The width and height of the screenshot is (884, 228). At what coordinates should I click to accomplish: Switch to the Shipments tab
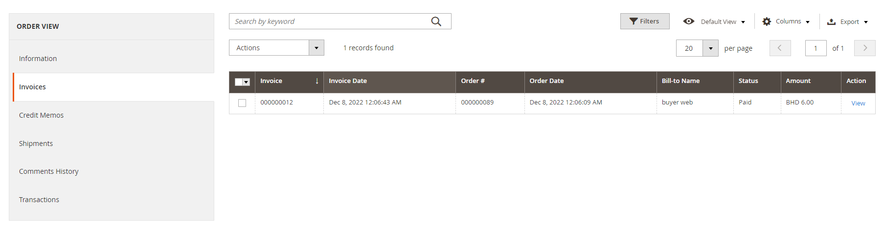[x=36, y=144]
